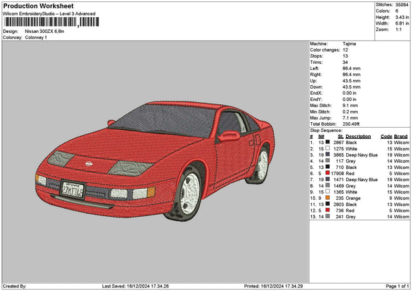Click the N# column header
This screenshot has width=412, height=291.
tap(321, 137)
